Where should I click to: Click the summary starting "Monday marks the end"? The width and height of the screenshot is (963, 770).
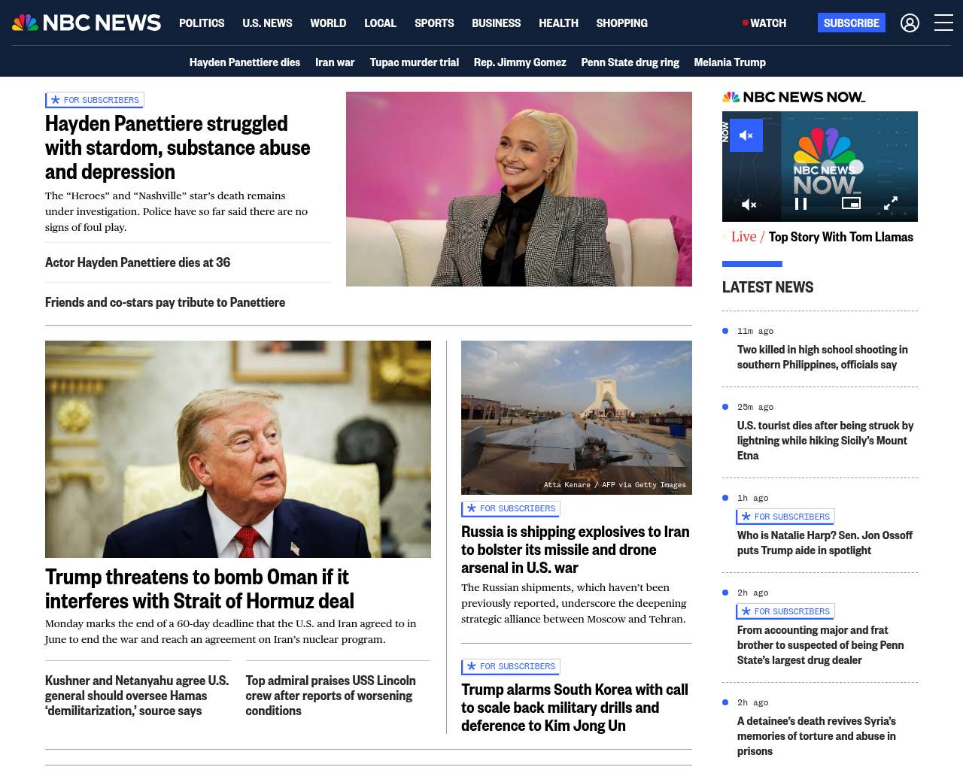[x=231, y=632]
